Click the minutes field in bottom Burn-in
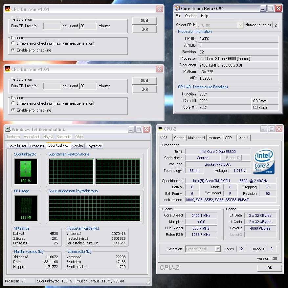 tap(88, 86)
